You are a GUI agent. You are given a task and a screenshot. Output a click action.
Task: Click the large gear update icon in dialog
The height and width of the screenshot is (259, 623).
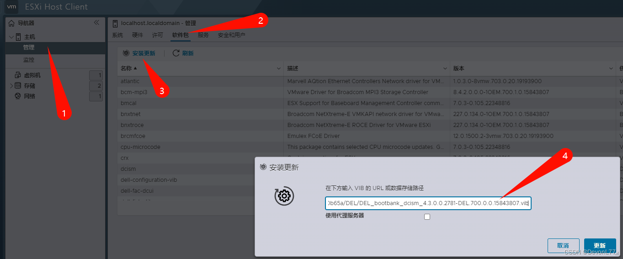coord(284,196)
